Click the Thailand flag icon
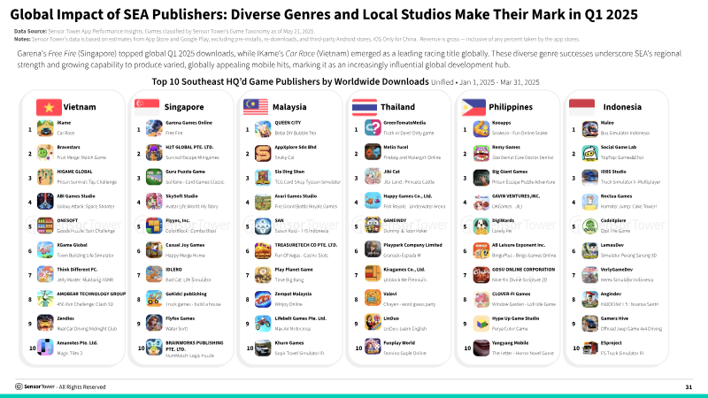The image size is (708, 398). [365, 107]
